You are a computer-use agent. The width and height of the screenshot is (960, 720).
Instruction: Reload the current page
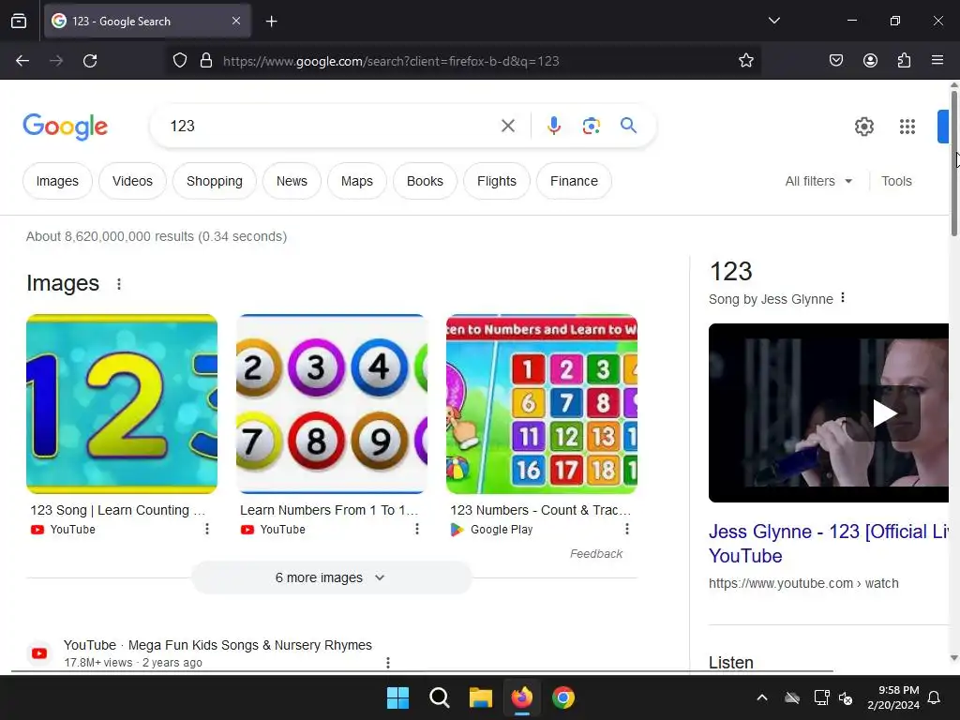click(90, 61)
